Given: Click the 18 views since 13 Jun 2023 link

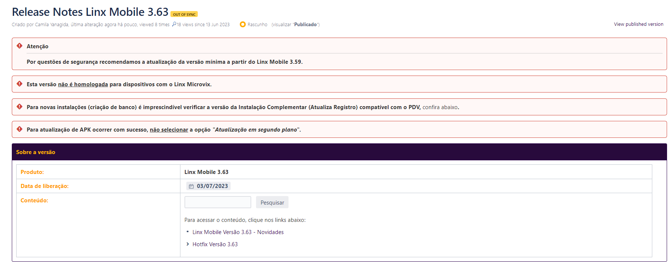Looking at the screenshot, I should (203, 25).
